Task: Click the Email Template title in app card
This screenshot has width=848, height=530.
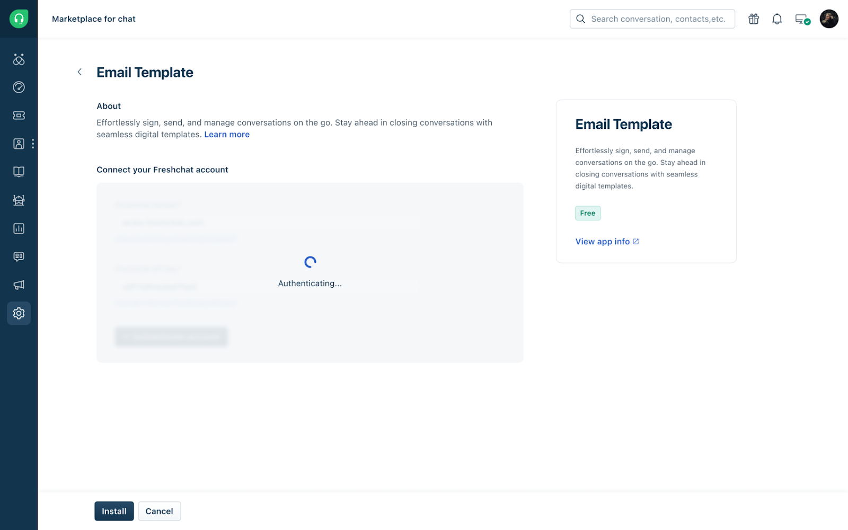Action: pos(624,125)
